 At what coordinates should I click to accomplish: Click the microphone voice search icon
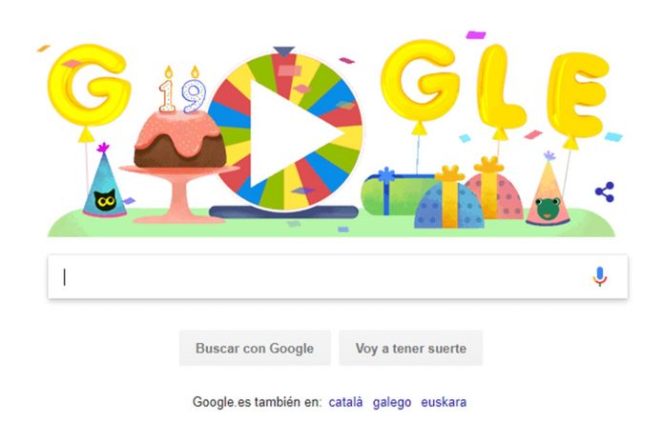600,276
